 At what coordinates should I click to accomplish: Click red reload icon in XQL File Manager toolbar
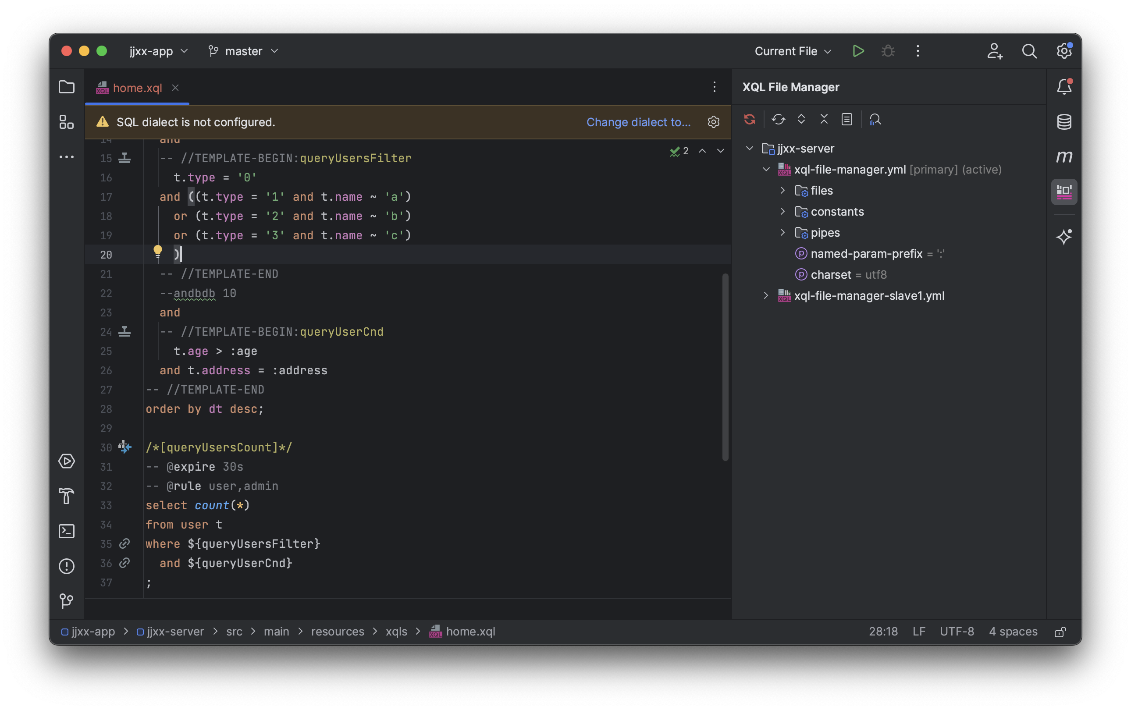[x=750, y=119]
